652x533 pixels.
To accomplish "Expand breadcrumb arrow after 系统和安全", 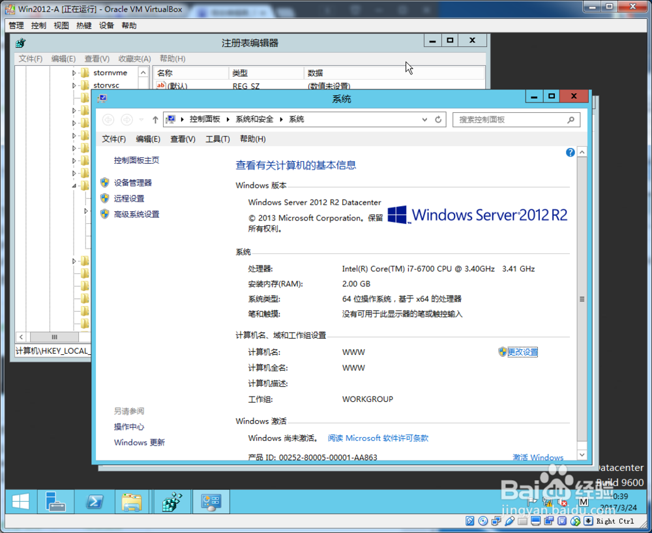I will point(281,119).
